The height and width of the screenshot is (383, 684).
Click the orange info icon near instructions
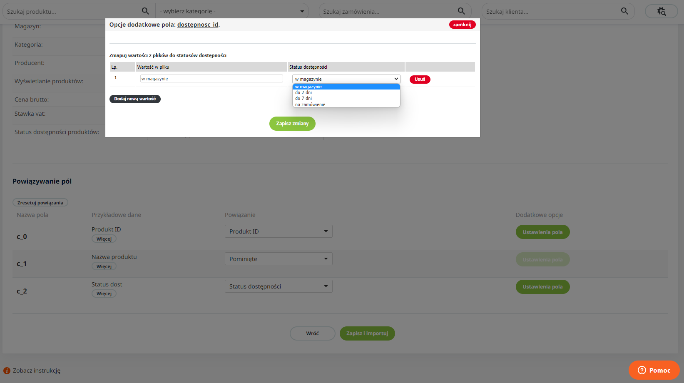7,371
